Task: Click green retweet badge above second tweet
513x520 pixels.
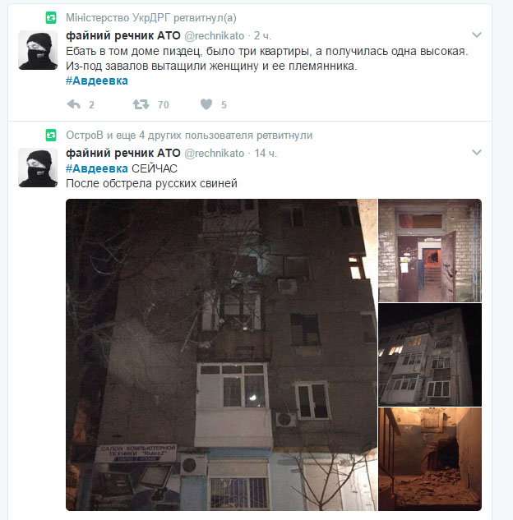Action: 51,135
